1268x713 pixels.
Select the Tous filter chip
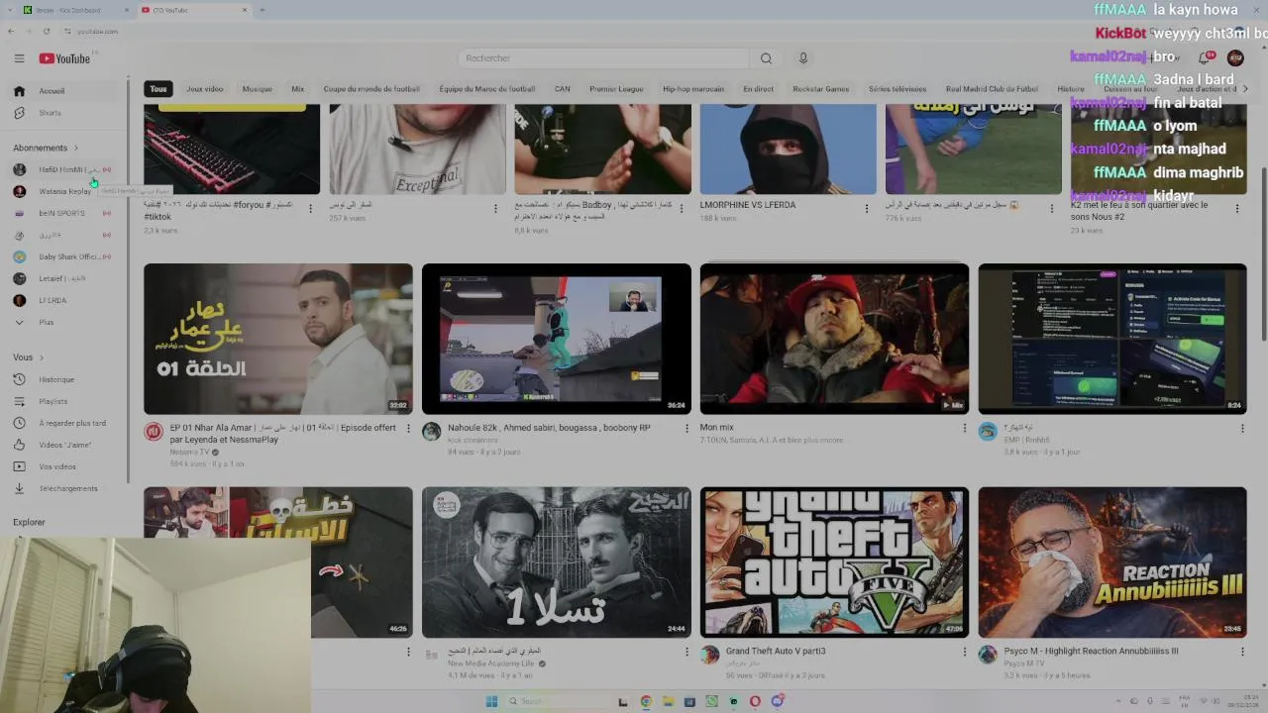(158, 89)
